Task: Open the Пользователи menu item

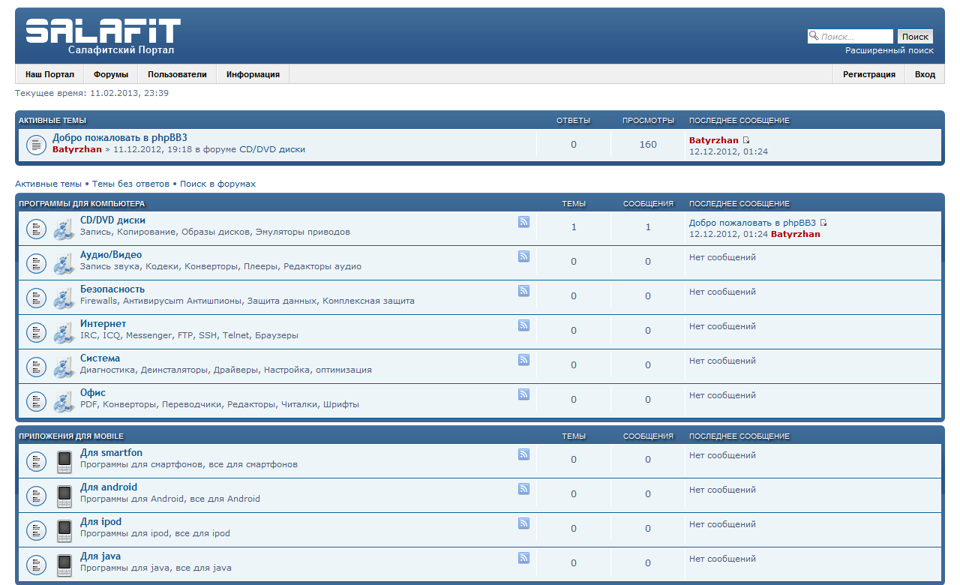Action: tap(177, 74)
